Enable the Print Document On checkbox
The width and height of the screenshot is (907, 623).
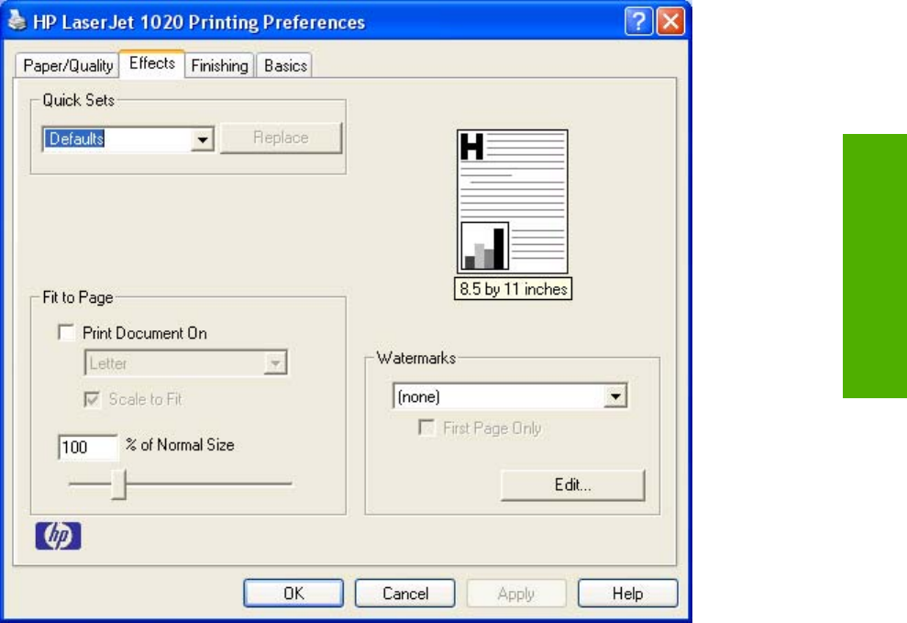(67, 333)
